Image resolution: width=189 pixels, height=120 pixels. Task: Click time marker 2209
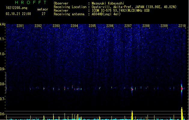(x=164, y=26)
